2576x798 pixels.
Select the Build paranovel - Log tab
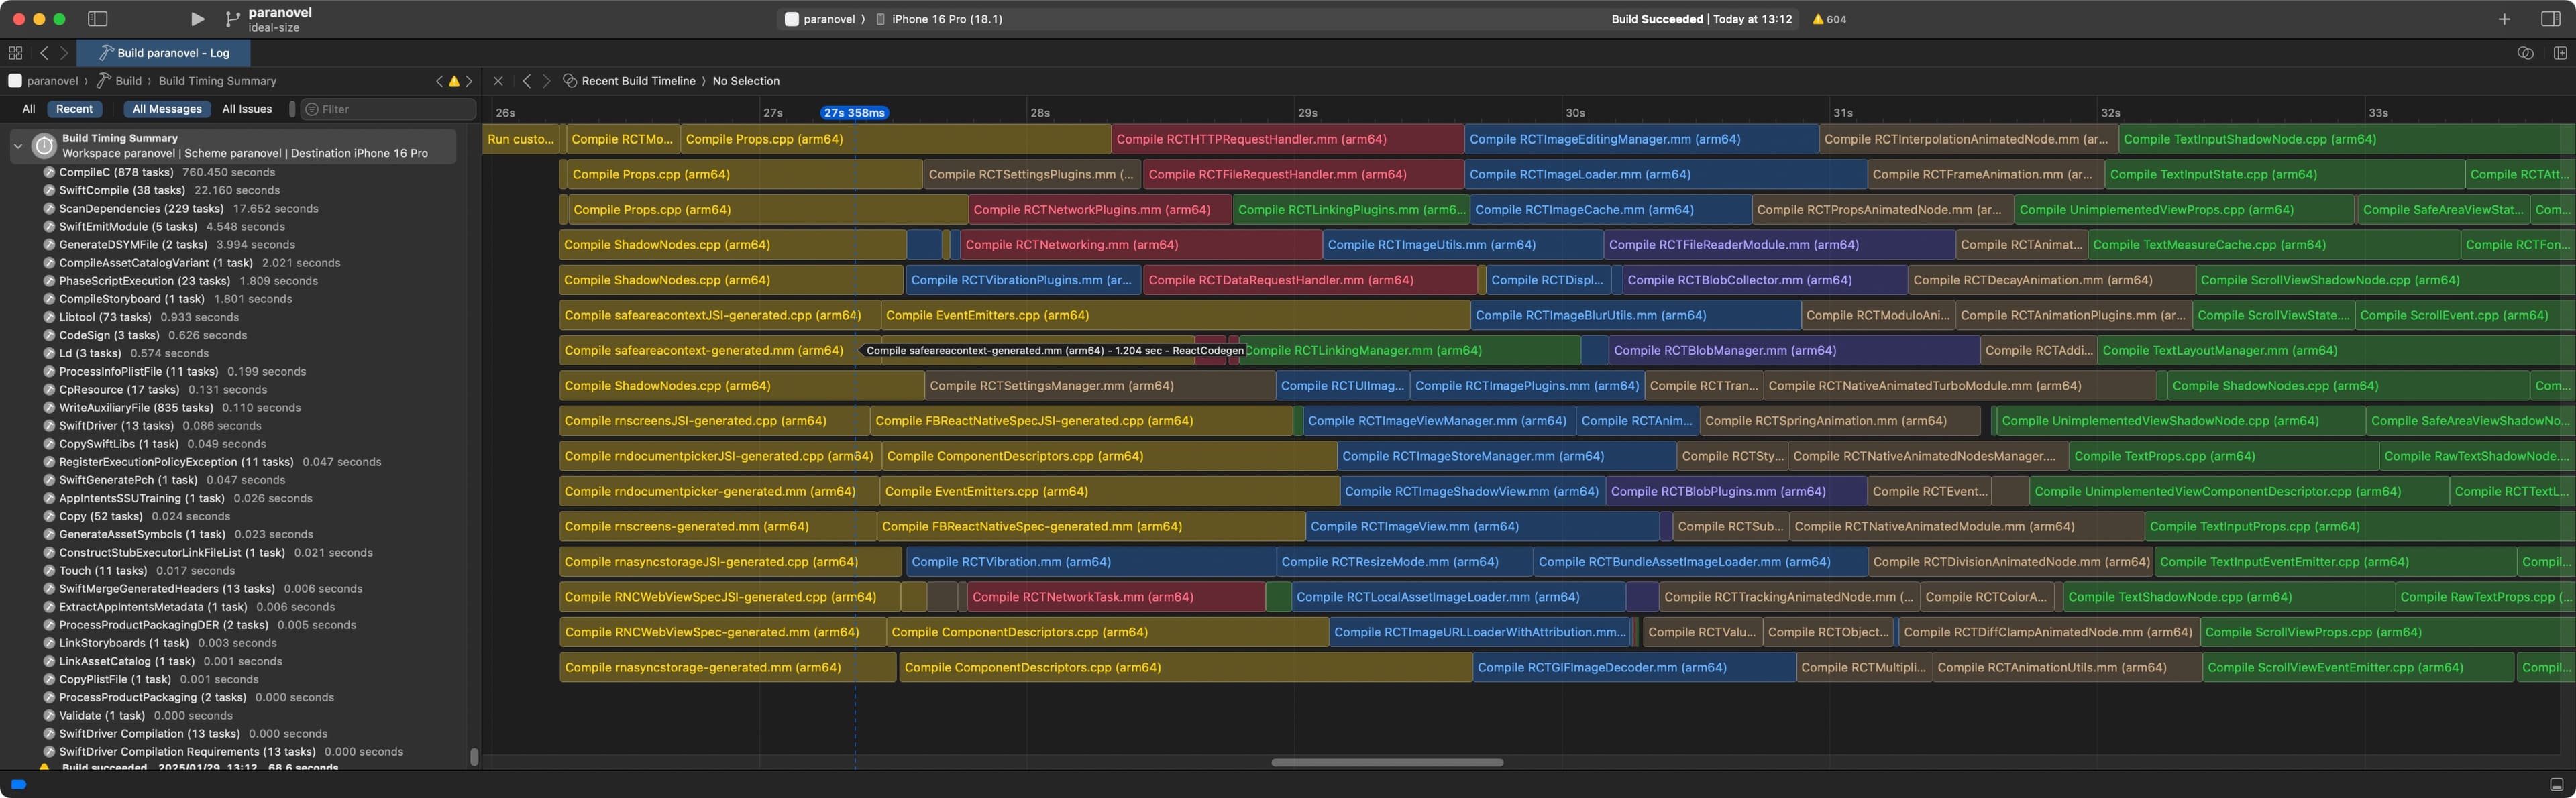tap(163, 52)
